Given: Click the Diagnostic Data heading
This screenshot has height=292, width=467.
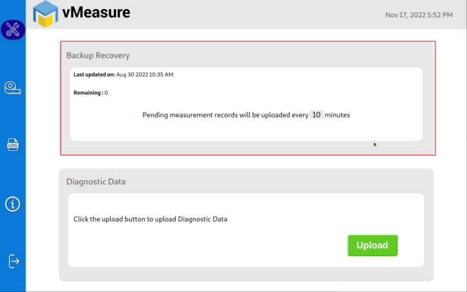Looking at the screenshot, I should (96, 181).
